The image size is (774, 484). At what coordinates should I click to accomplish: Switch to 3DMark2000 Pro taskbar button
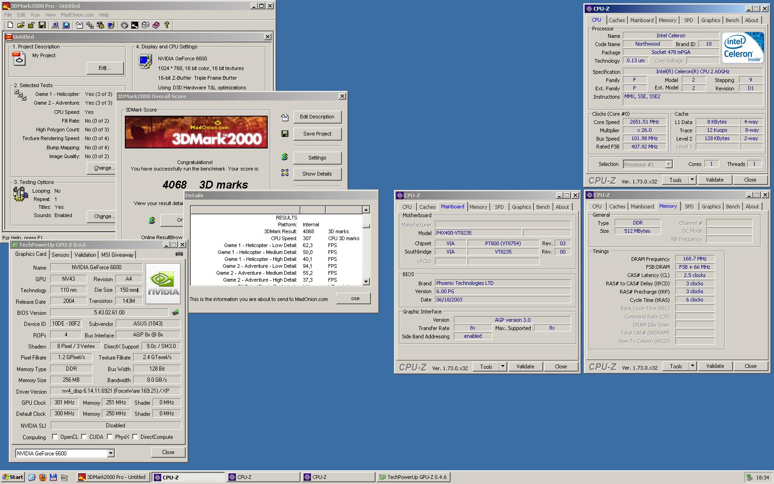pyautogui.click(x=113, y=477)
